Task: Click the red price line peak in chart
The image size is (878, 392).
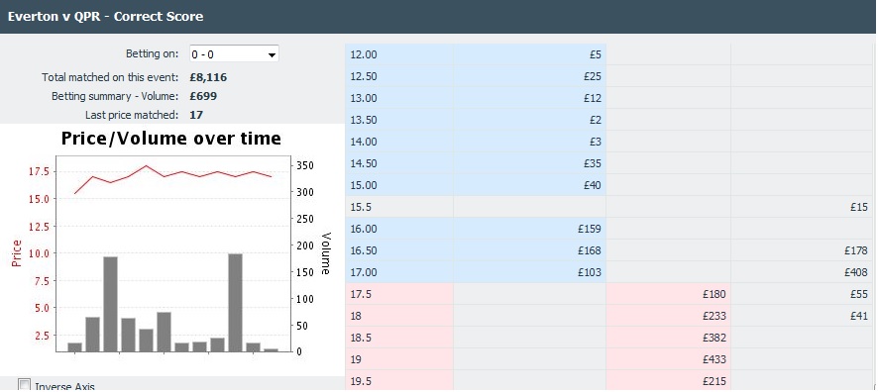Action: (x=146, y=165)
